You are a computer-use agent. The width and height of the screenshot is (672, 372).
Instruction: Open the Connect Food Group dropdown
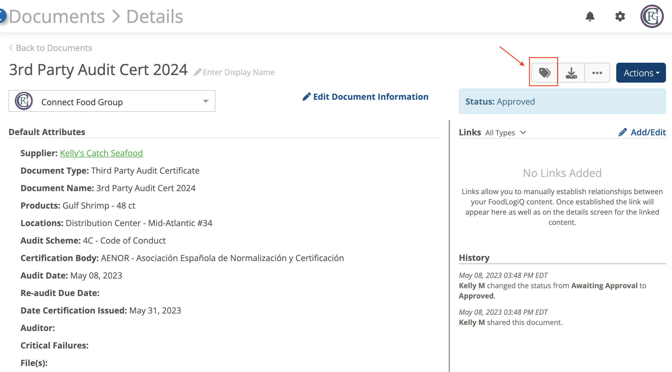(x=112, y=101)
